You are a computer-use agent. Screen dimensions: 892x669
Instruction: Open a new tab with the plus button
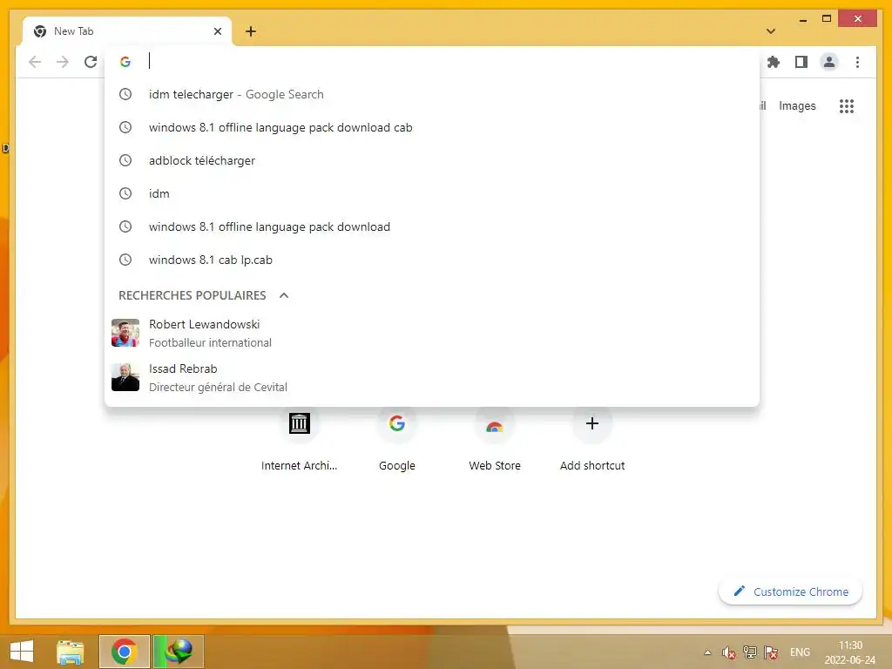coord(251,31)
